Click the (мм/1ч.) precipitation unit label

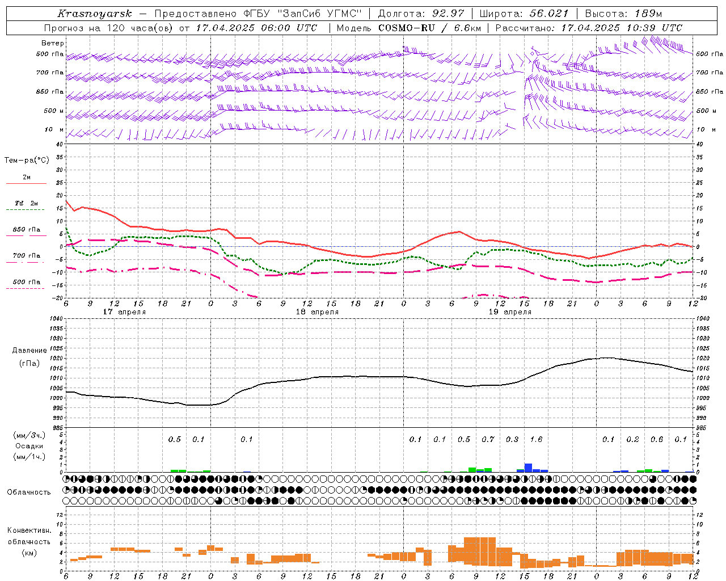(29, 457)
